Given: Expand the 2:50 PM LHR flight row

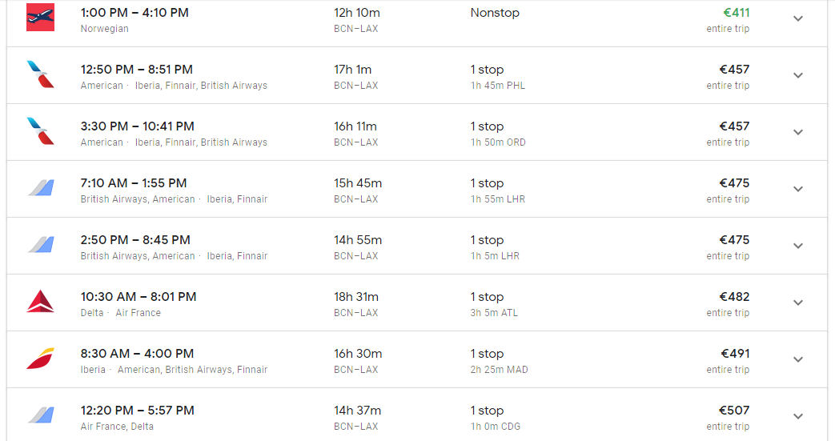Looking at the screenshot, I should [x=797, y=246].
